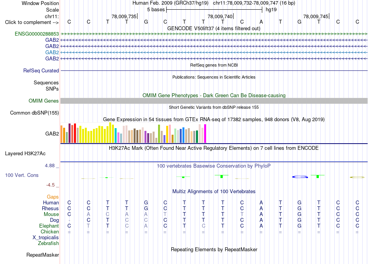Click the Scale label
Viewport: 368px width, 264px height.
pyautogui.click(x=53, y=10)
